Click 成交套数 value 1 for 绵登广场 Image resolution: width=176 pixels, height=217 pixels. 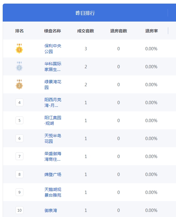(86, 174)
